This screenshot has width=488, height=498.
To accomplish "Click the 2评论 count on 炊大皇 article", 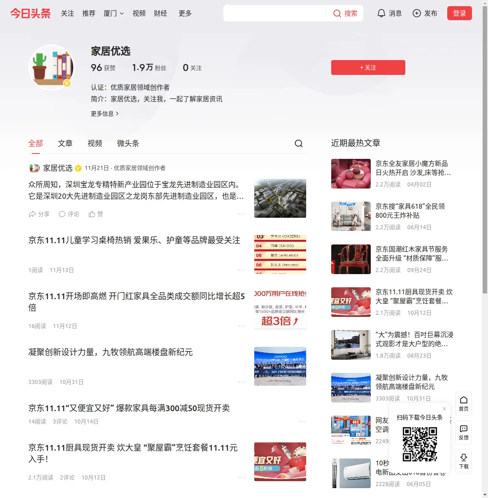I will coord(67,477).
